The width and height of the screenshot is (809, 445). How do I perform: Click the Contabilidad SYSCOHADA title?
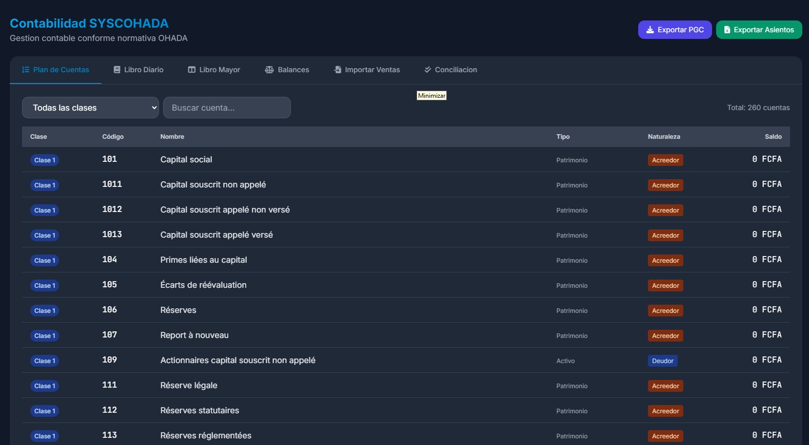pos(89,24)
